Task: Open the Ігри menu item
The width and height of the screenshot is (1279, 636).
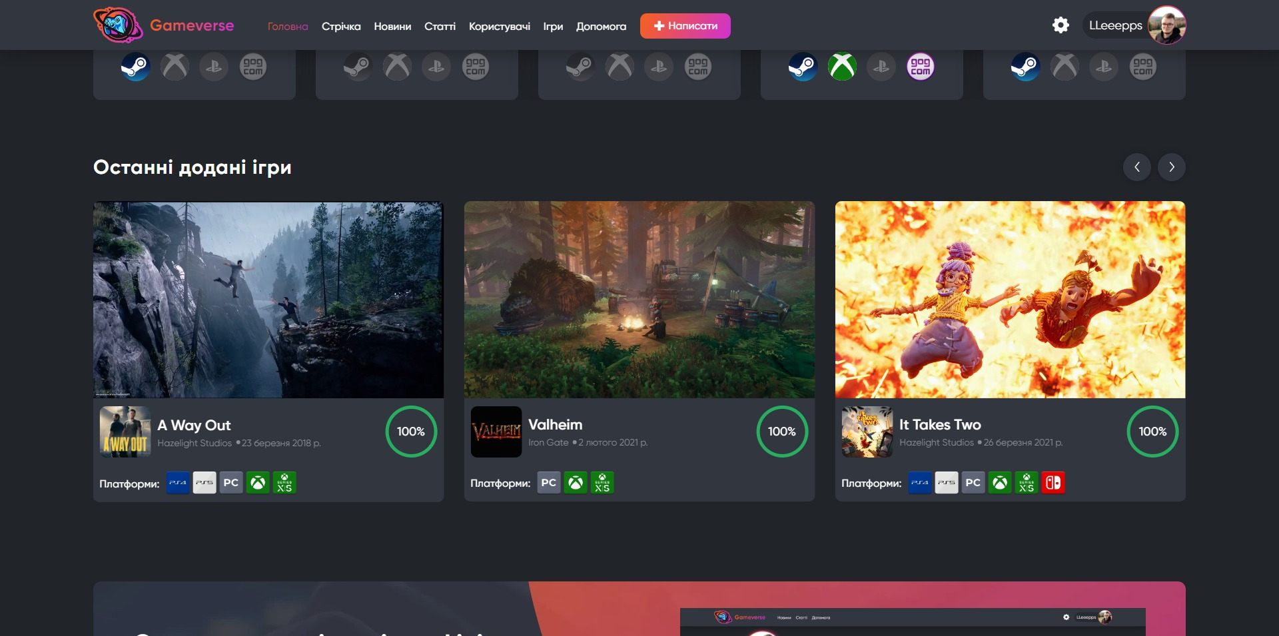Action: tap(553, 26)
